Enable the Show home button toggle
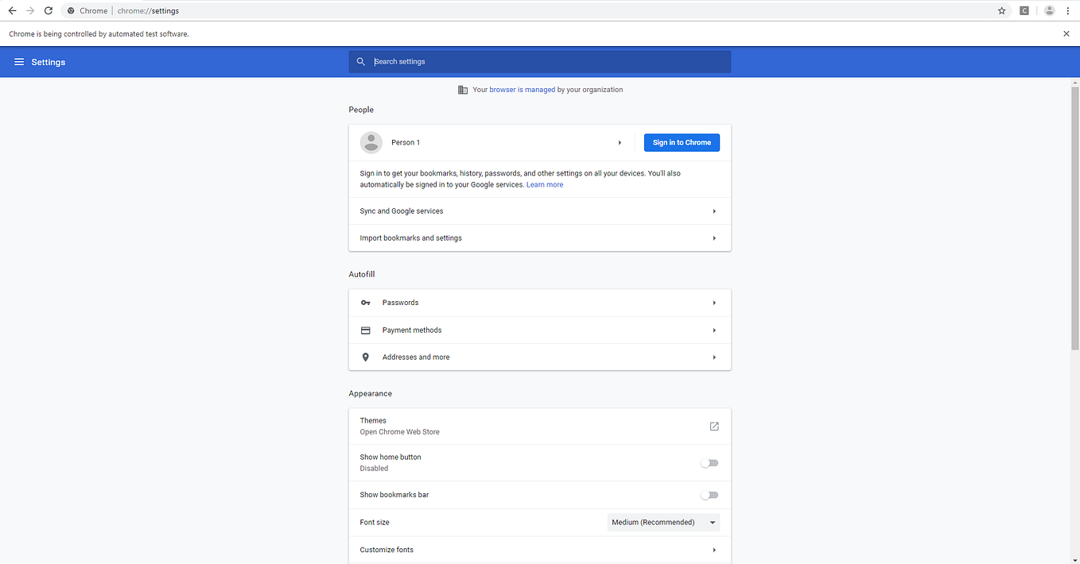Image resolution: width=1080 pixels, height=564 pixels. pos(709,462)
